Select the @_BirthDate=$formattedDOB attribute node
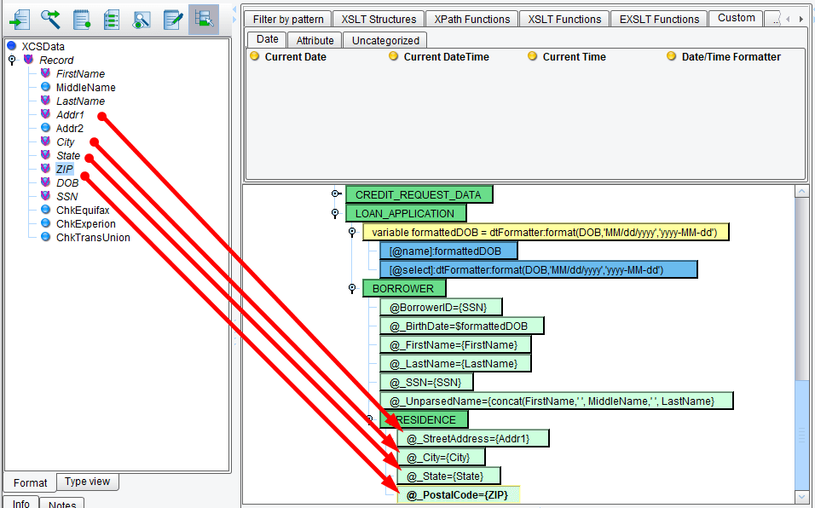Viewport: 815px width, 508px height. pyautogui.click(x=461, y=326)
